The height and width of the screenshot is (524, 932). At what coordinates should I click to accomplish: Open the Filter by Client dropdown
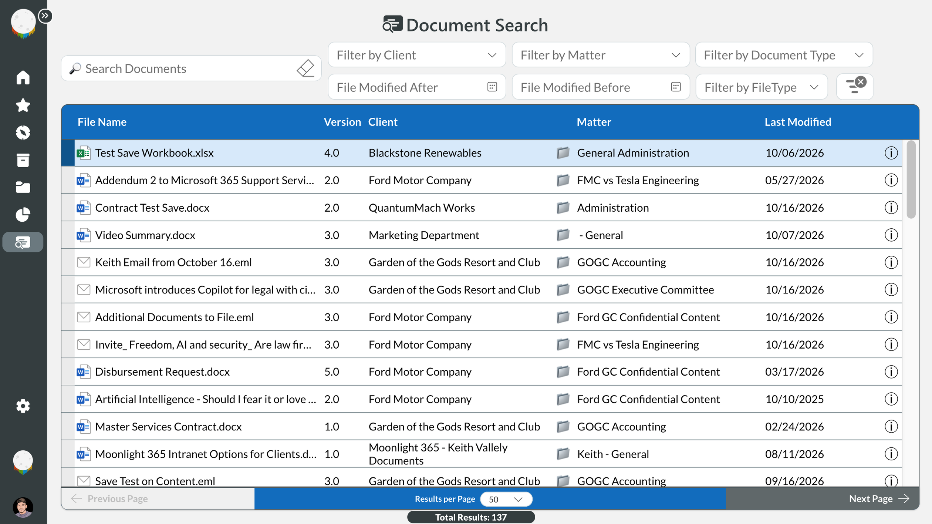point(417,55)
